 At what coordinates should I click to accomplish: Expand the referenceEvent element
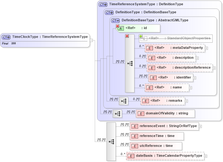click(x=200, y=126)
